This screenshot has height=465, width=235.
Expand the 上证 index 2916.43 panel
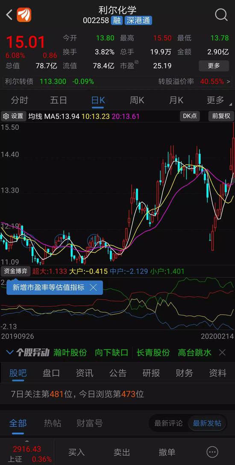pyautogui.click(x=26, y=452)
